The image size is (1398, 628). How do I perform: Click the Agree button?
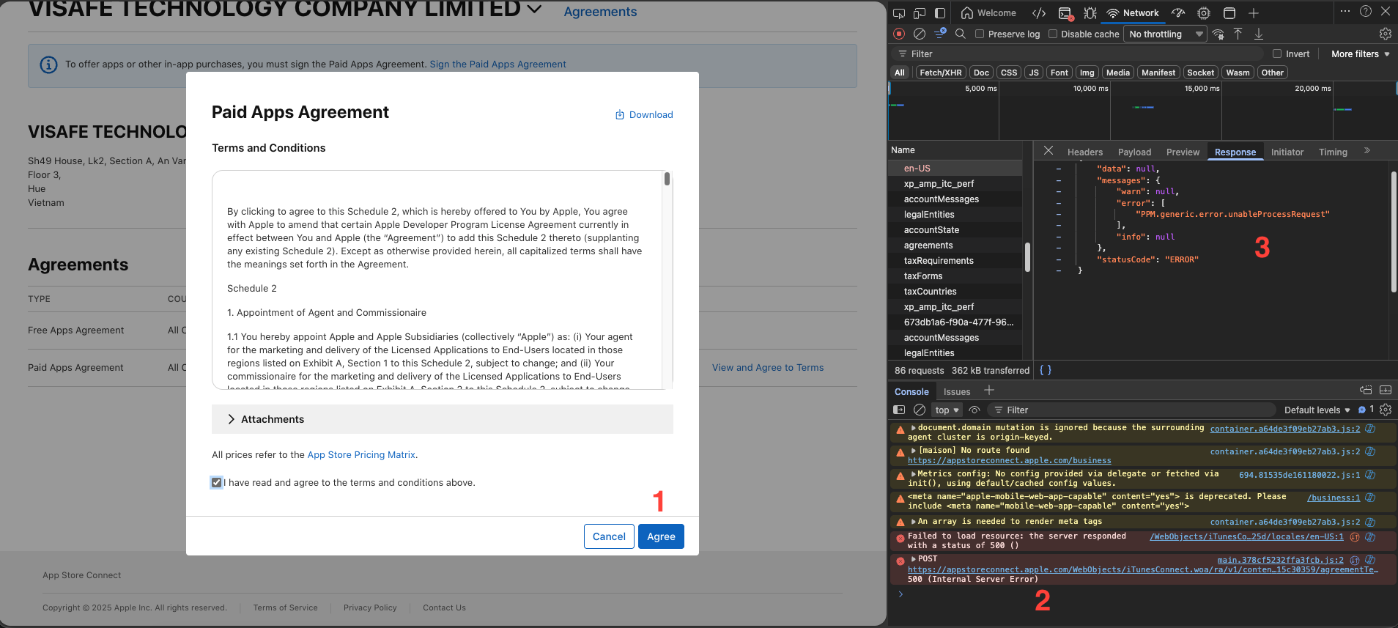pos(660,536)
